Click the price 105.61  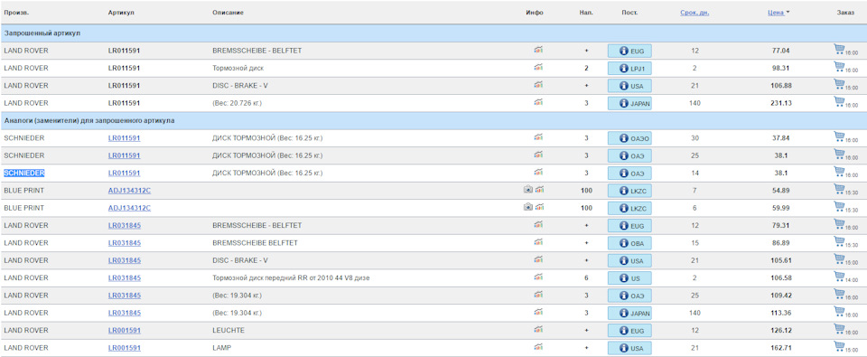[x=780, y=260]
